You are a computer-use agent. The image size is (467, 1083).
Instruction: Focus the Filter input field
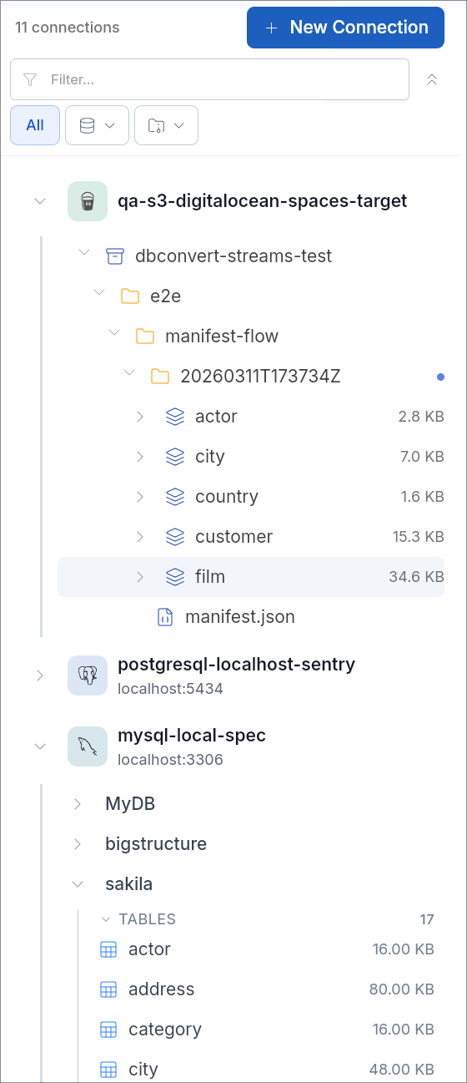pyautogui.click(x=209, y=79)
